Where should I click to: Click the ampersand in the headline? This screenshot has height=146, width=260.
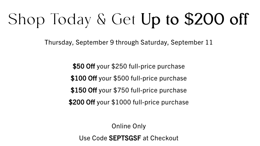pos(101,19)
